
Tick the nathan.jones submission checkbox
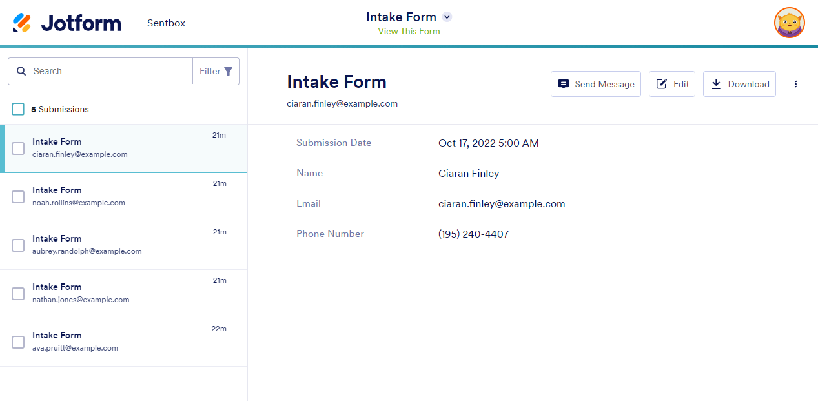point(18,294)
